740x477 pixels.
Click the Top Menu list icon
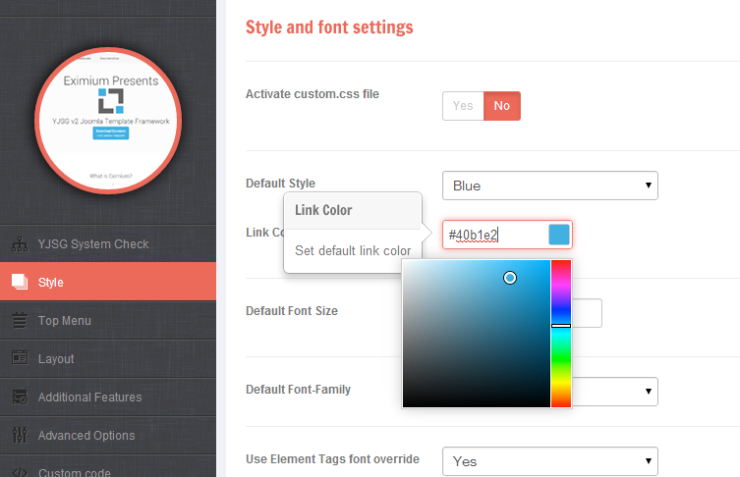20,320
